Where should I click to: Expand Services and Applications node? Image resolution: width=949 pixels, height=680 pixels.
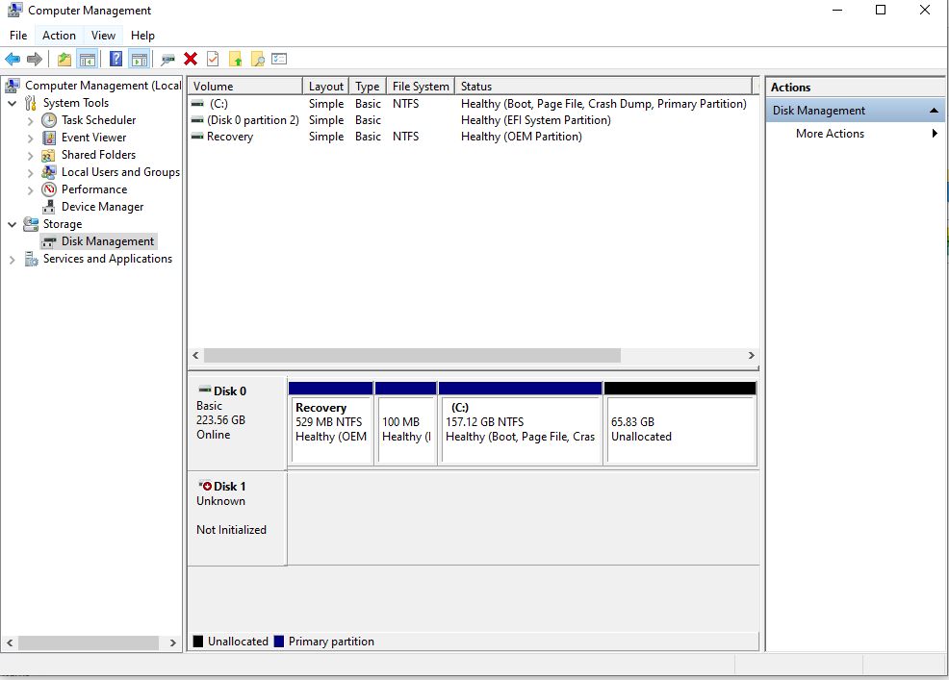12,260
